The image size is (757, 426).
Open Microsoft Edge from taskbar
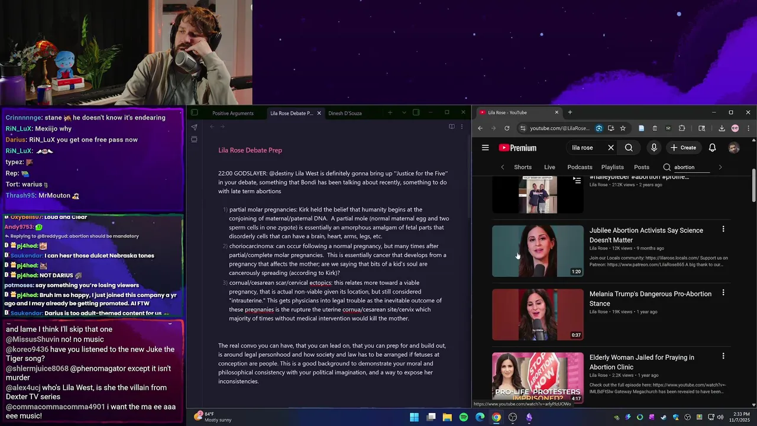480,417
